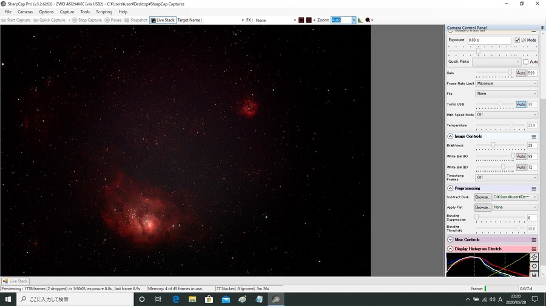
Task: Click the zoom magnifier toolbar icon
Action: (x=368, y=20)
